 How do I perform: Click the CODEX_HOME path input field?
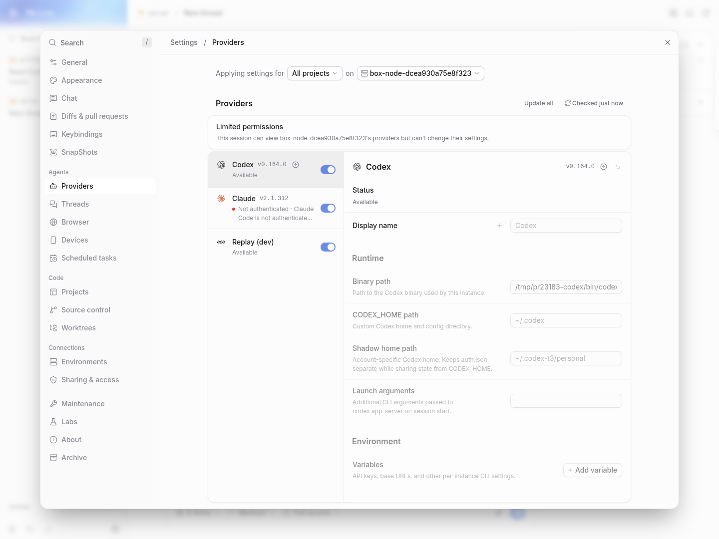point(566,320)
